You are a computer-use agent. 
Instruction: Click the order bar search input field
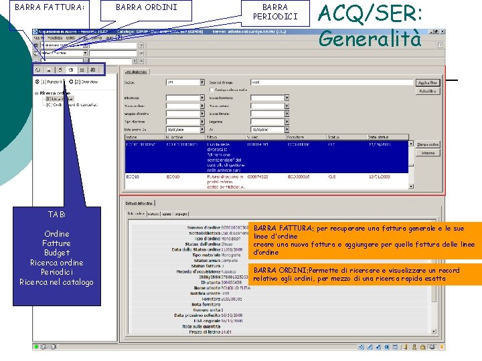[113, 53]
